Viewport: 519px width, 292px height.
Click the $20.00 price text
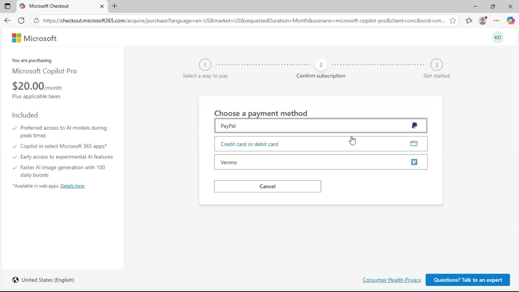coord(28,86)
